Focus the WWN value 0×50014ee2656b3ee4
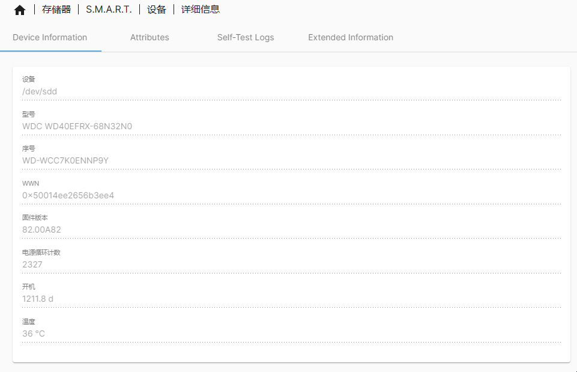 pos(68,195)
